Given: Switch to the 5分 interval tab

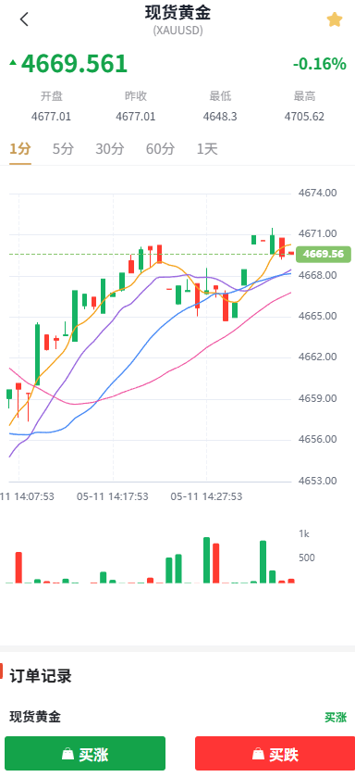Looking at the screenshot, I should coord(63,149).
